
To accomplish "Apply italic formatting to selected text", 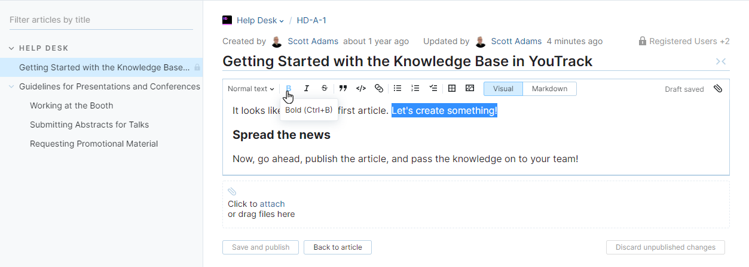I will click(307, 89).
